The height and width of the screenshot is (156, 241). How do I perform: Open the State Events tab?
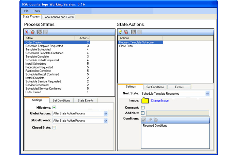(x=86, y=100)
